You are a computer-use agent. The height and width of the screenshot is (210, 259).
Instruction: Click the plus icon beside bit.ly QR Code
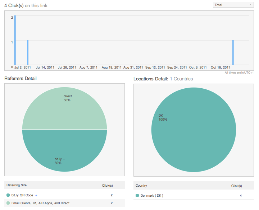pyautogui.click(x=36, y=196)
